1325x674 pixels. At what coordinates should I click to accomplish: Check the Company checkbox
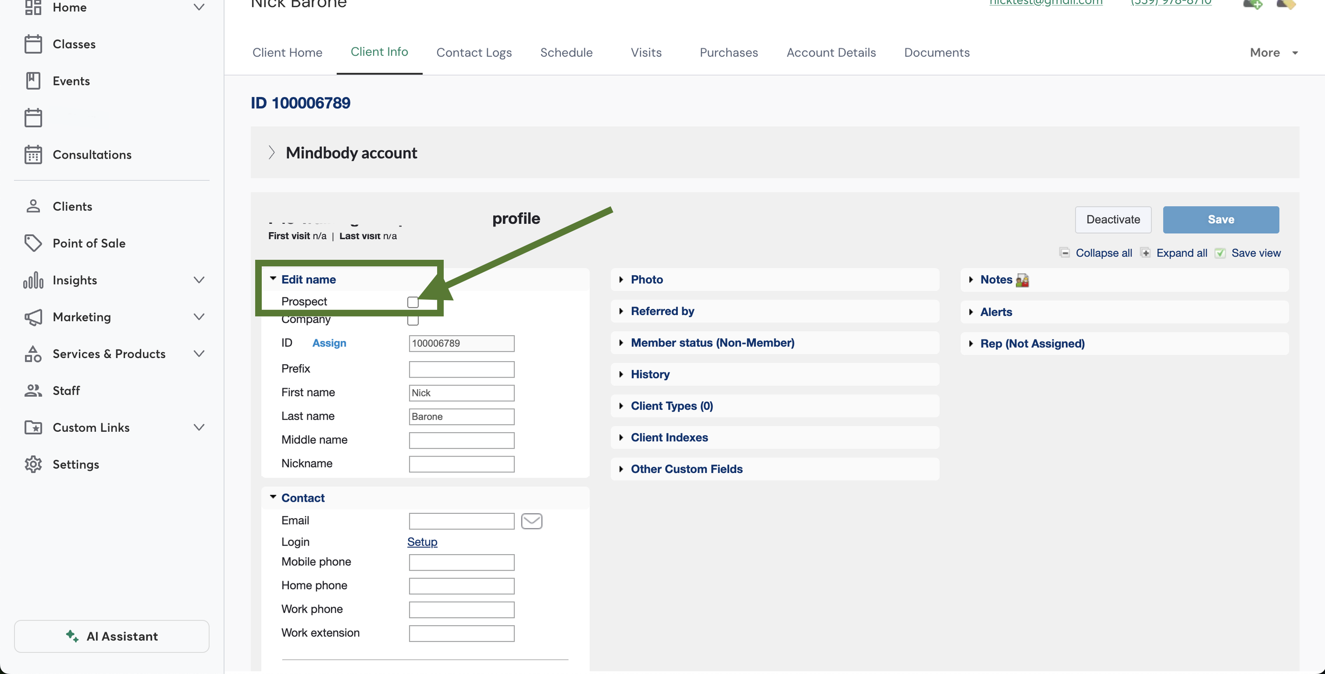pos(413,320)
